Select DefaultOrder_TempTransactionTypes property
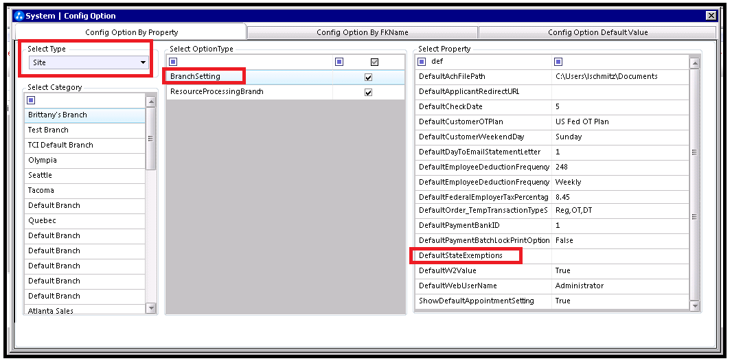Screen dimensions: 732x361 [483, 210]
